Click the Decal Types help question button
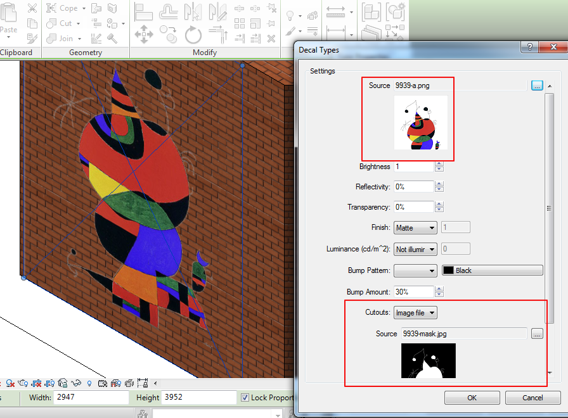The height and width of the screenshot is (418, 568). click(529, 47)
